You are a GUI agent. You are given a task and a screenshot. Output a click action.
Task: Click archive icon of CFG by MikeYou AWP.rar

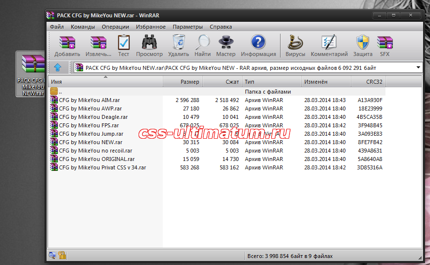pyautogui.click(x=54, y=108)
